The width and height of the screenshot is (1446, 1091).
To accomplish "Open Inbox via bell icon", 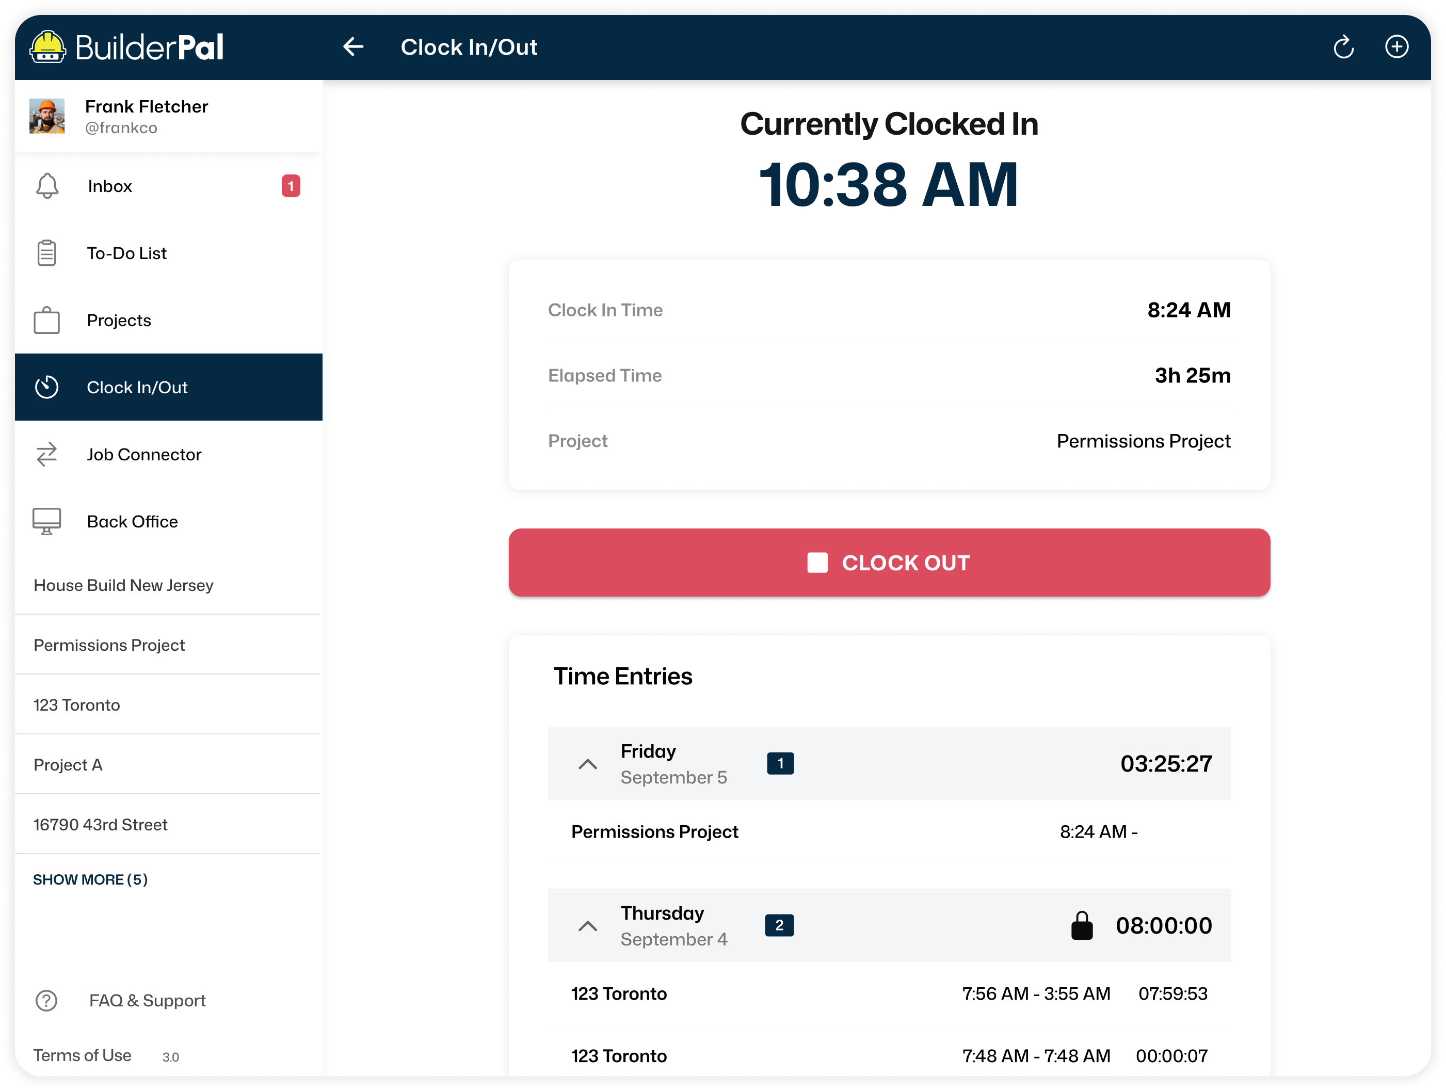I will (47, 186).
